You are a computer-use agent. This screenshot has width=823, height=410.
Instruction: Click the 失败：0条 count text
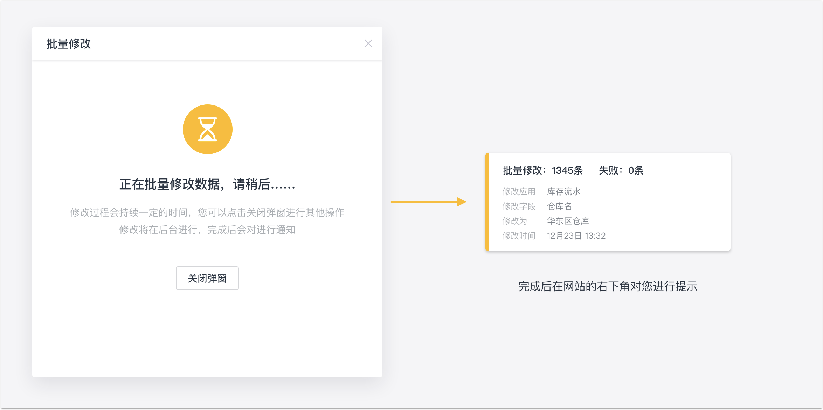(x=621, y=170)
